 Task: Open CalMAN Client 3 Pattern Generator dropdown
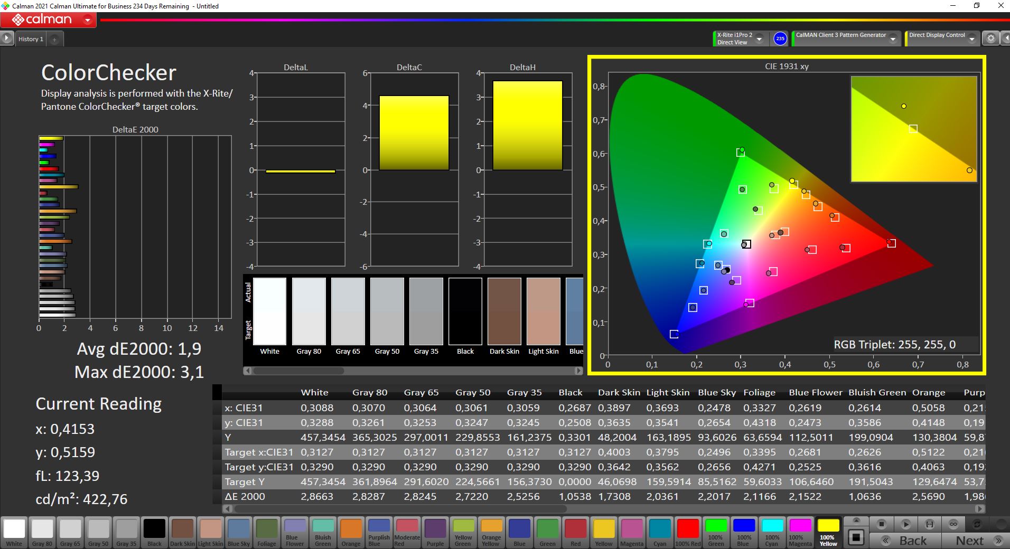point(893,39)
